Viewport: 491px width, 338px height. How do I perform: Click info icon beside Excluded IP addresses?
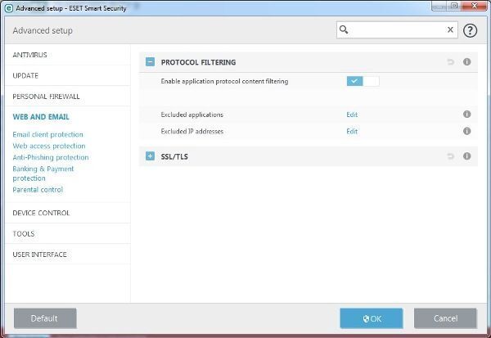(x=466, y=131)
